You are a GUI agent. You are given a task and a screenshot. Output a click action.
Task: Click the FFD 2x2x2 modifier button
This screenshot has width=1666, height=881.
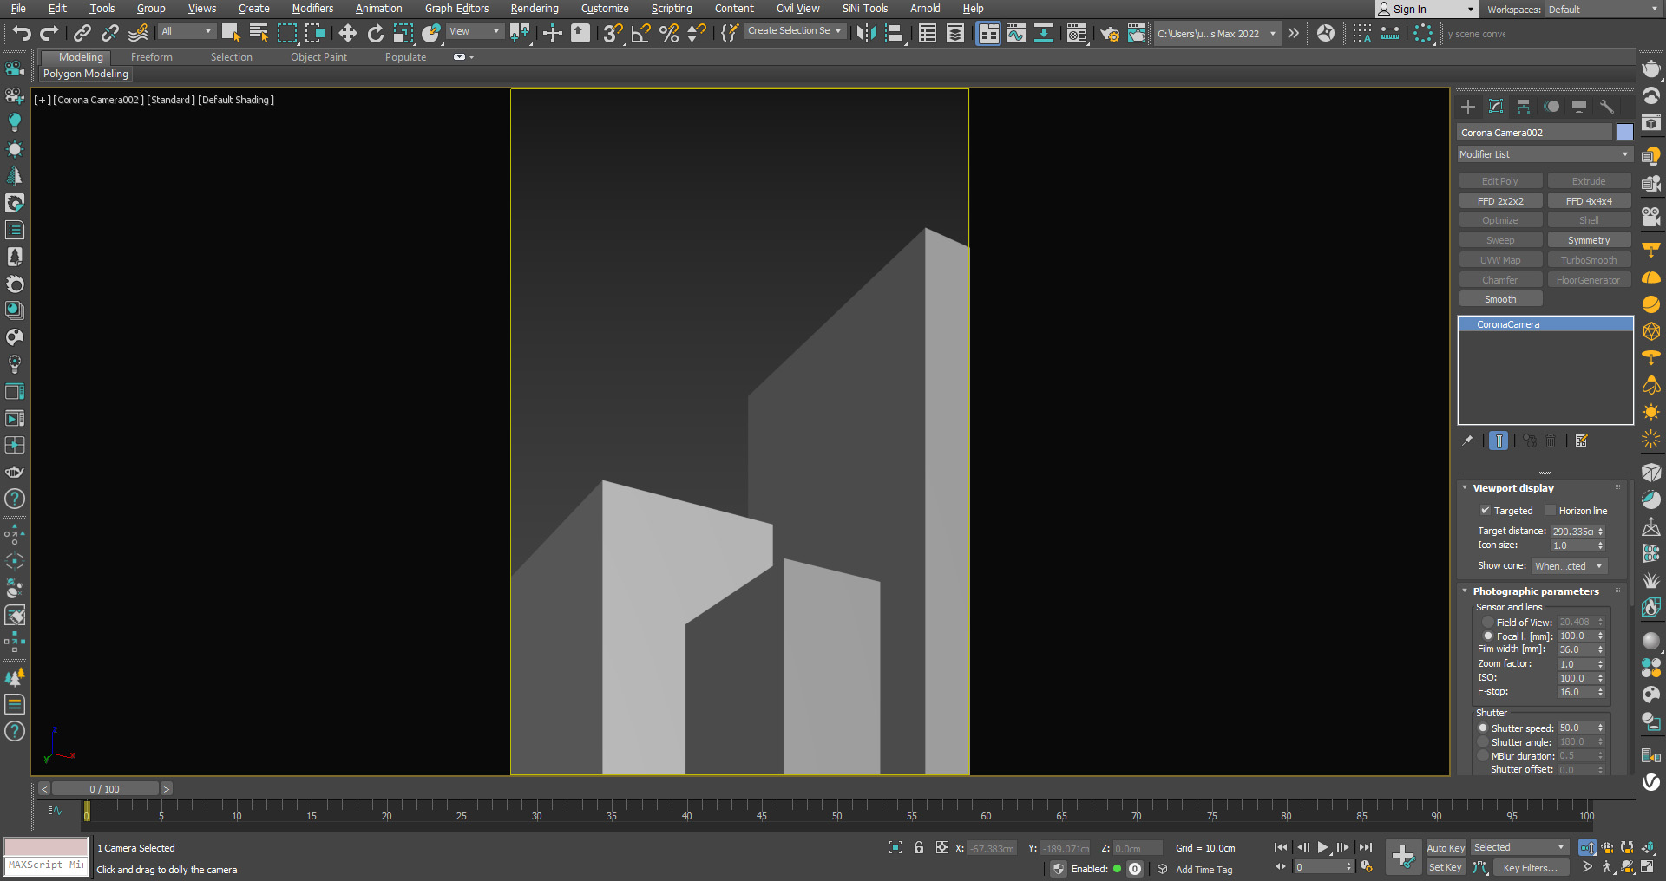[x=1500, y=201]
